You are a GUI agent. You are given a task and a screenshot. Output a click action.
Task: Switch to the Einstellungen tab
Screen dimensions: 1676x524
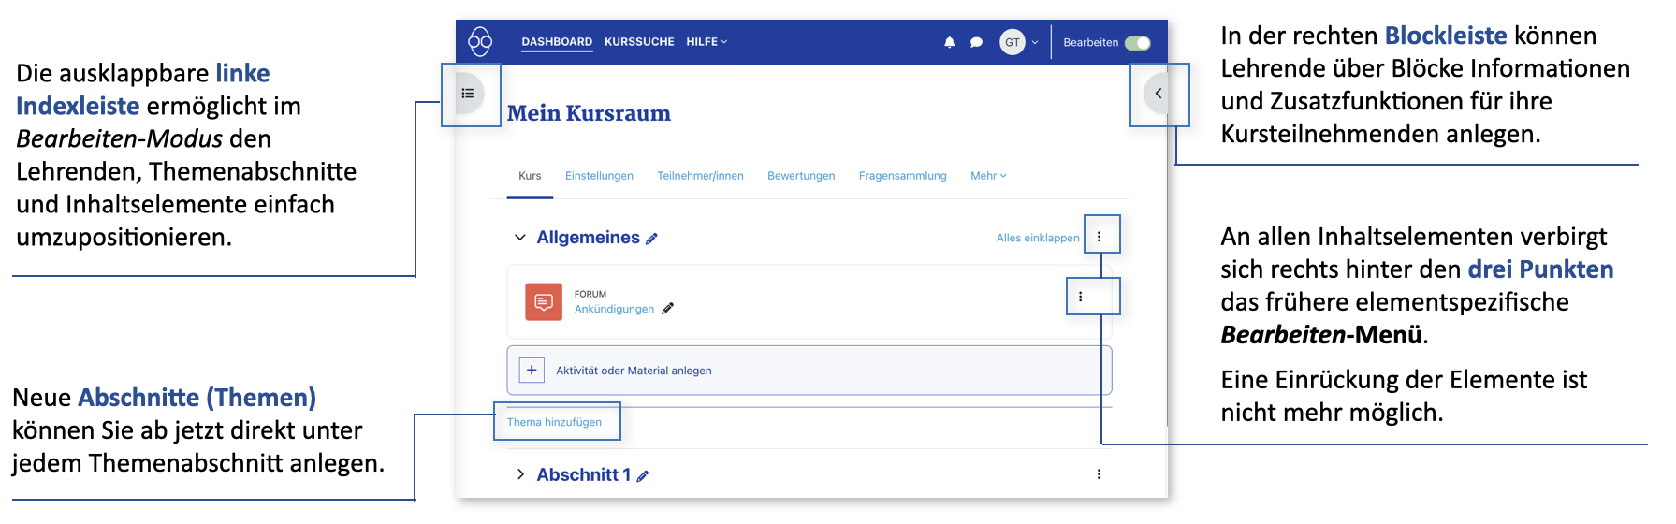point(599,176)
